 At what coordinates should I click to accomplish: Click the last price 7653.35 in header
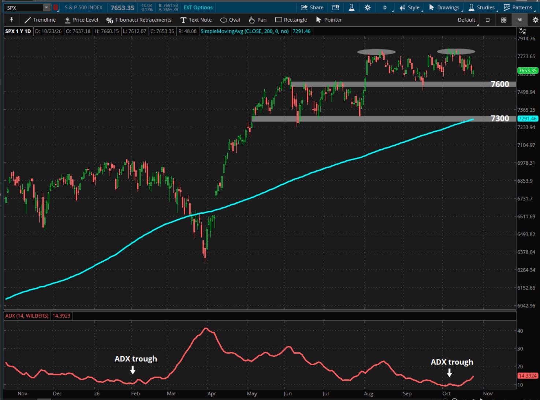pos(122,8)
